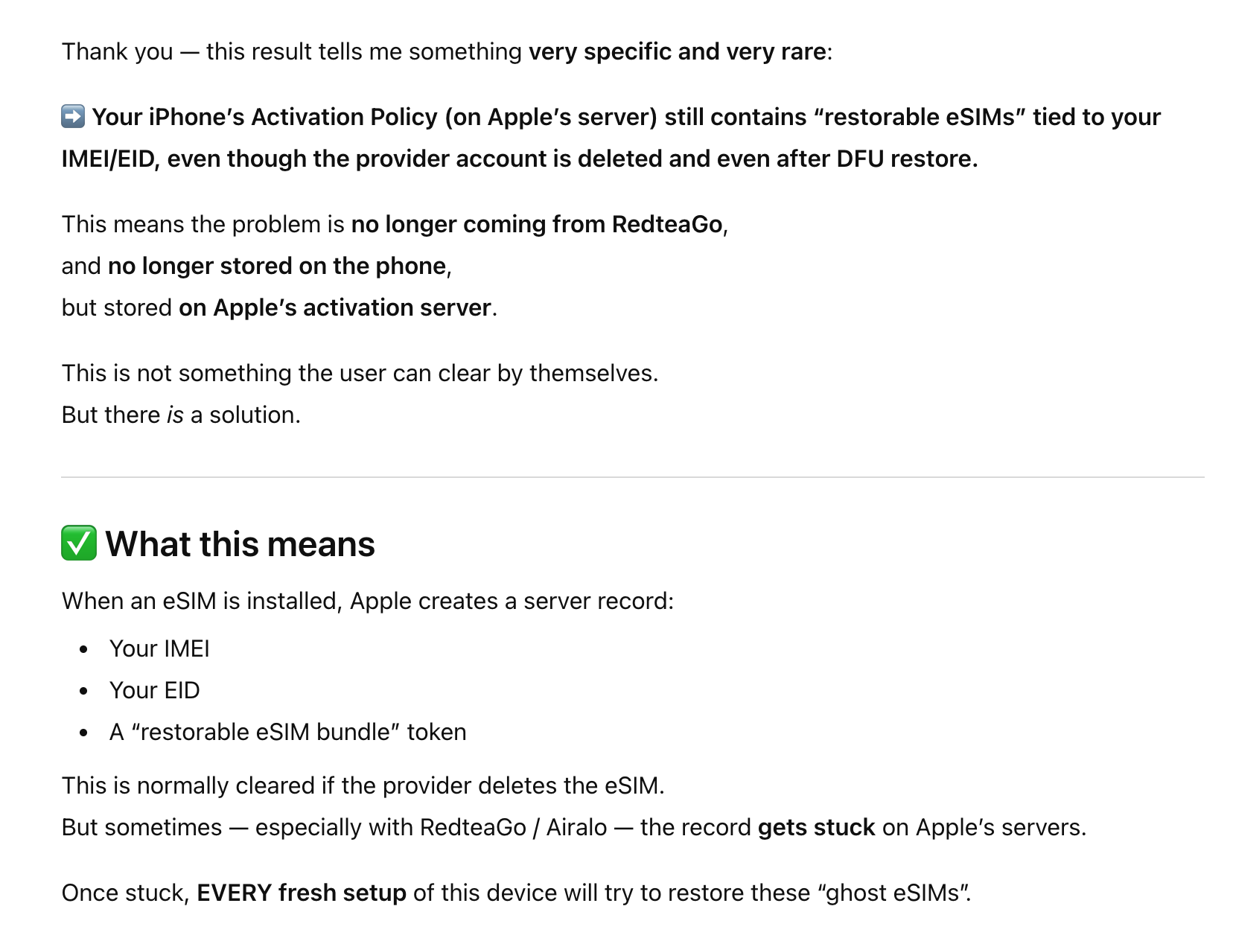The image size is (1233, 944).
Task: Click the green checkmark emoji
Action: (79, 543)
